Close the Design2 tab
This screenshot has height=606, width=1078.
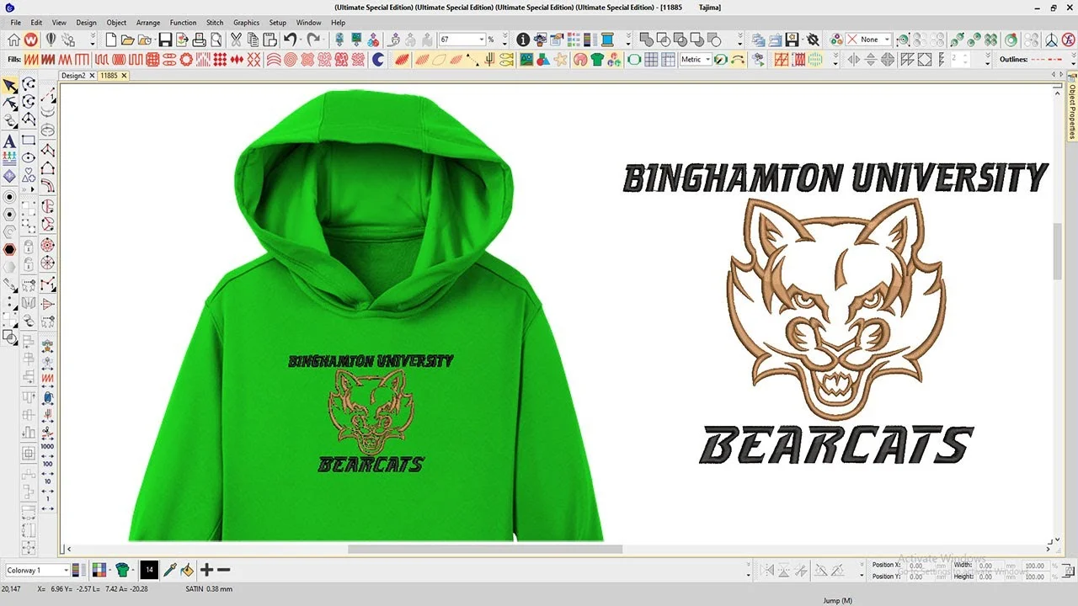point(91,76)
